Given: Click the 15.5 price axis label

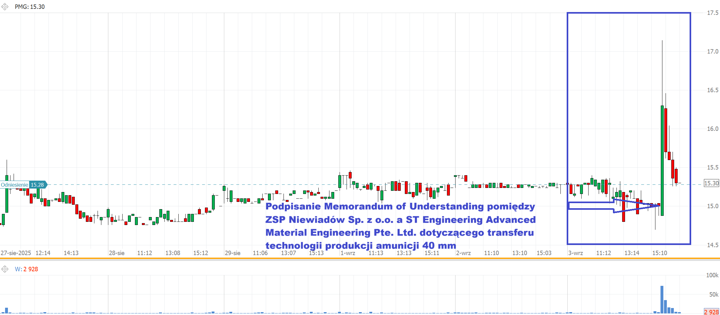Looking at the screenshot, I should tap(713, 167).
